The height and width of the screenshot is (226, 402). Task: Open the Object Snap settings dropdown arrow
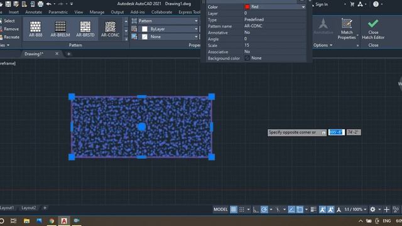point(307,210)
